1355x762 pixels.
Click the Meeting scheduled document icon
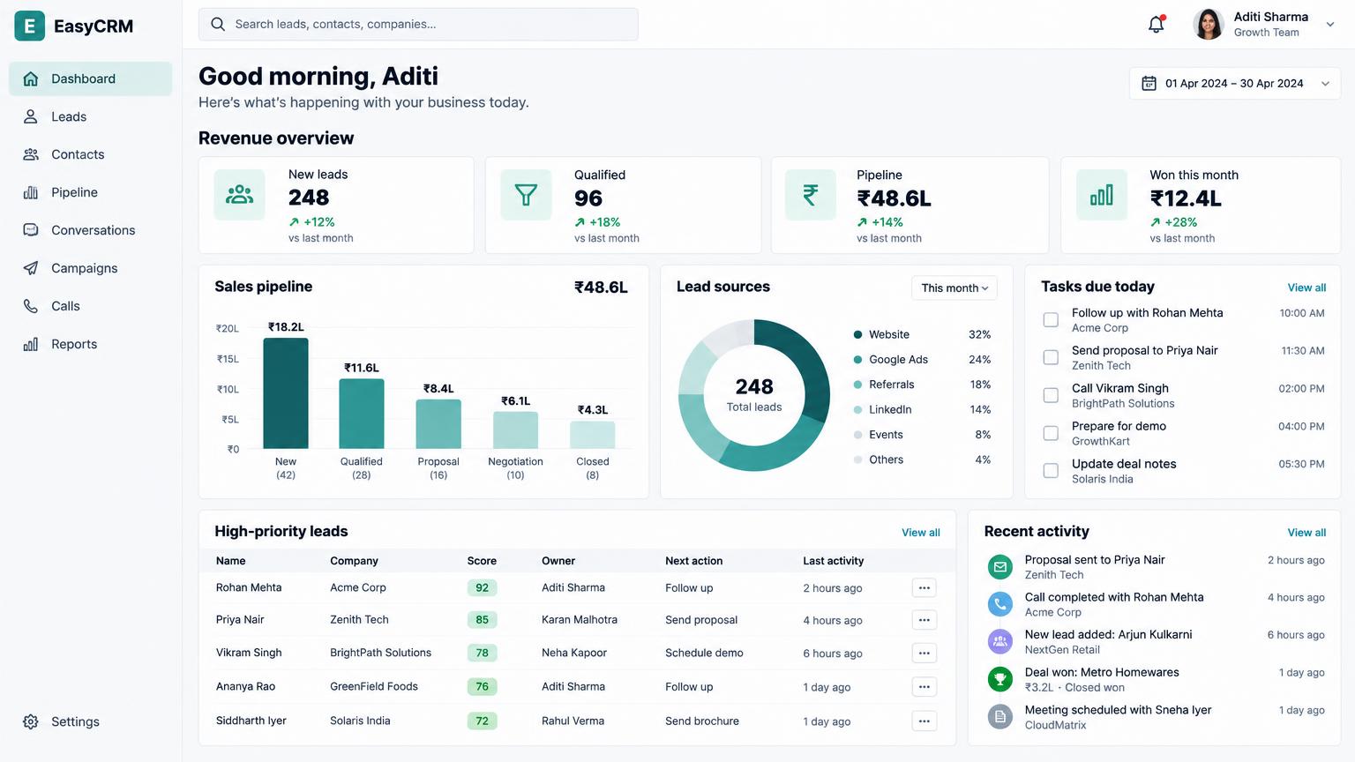coord(999,717)
